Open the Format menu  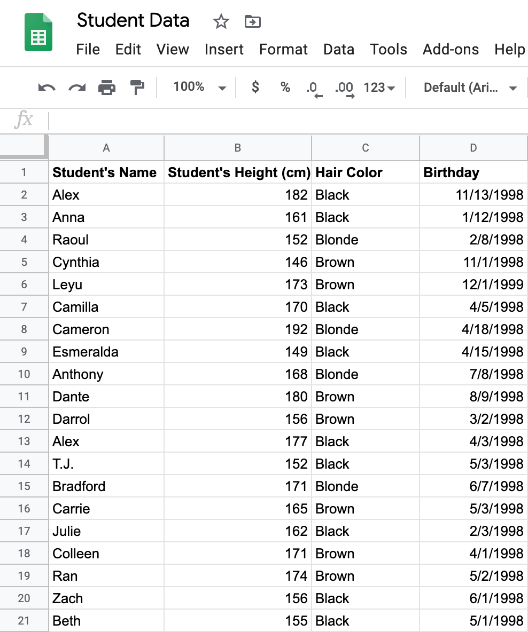283,49
